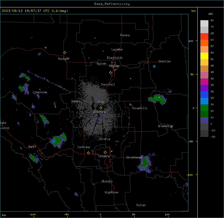
Task: Click the Innisfail city label
Action: pos(108,84)
